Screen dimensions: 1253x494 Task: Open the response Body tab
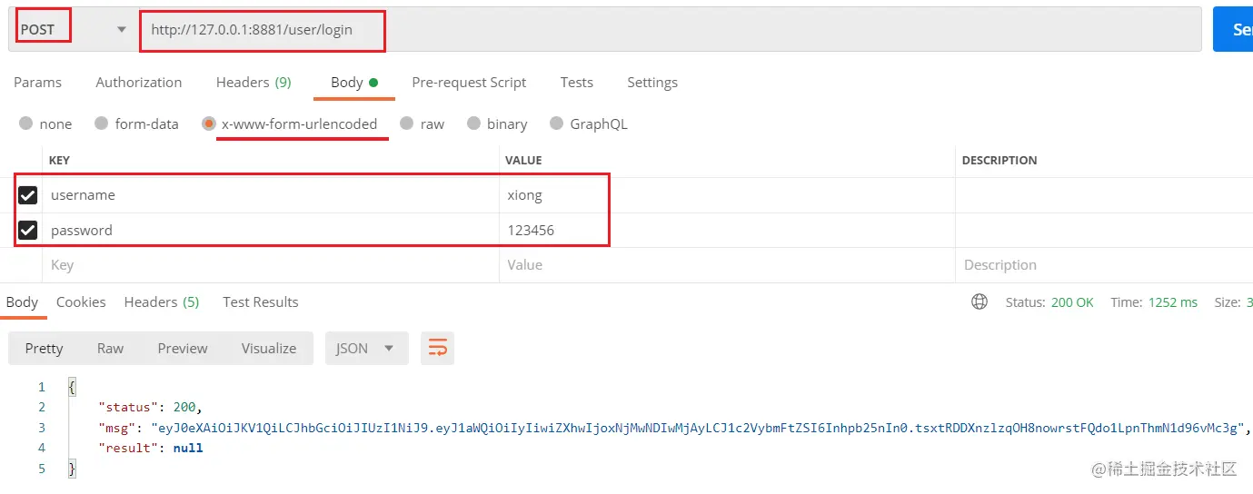coord(22,302)
